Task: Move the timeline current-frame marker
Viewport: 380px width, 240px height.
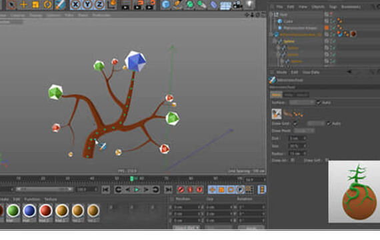Action: pyautogui.click(x=131, y=179)
